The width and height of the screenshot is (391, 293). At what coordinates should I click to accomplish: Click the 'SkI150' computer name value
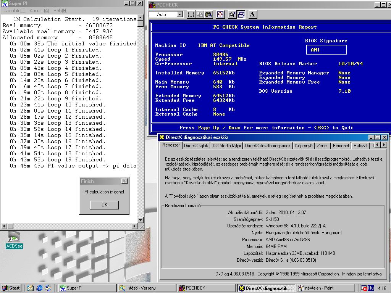272,219
